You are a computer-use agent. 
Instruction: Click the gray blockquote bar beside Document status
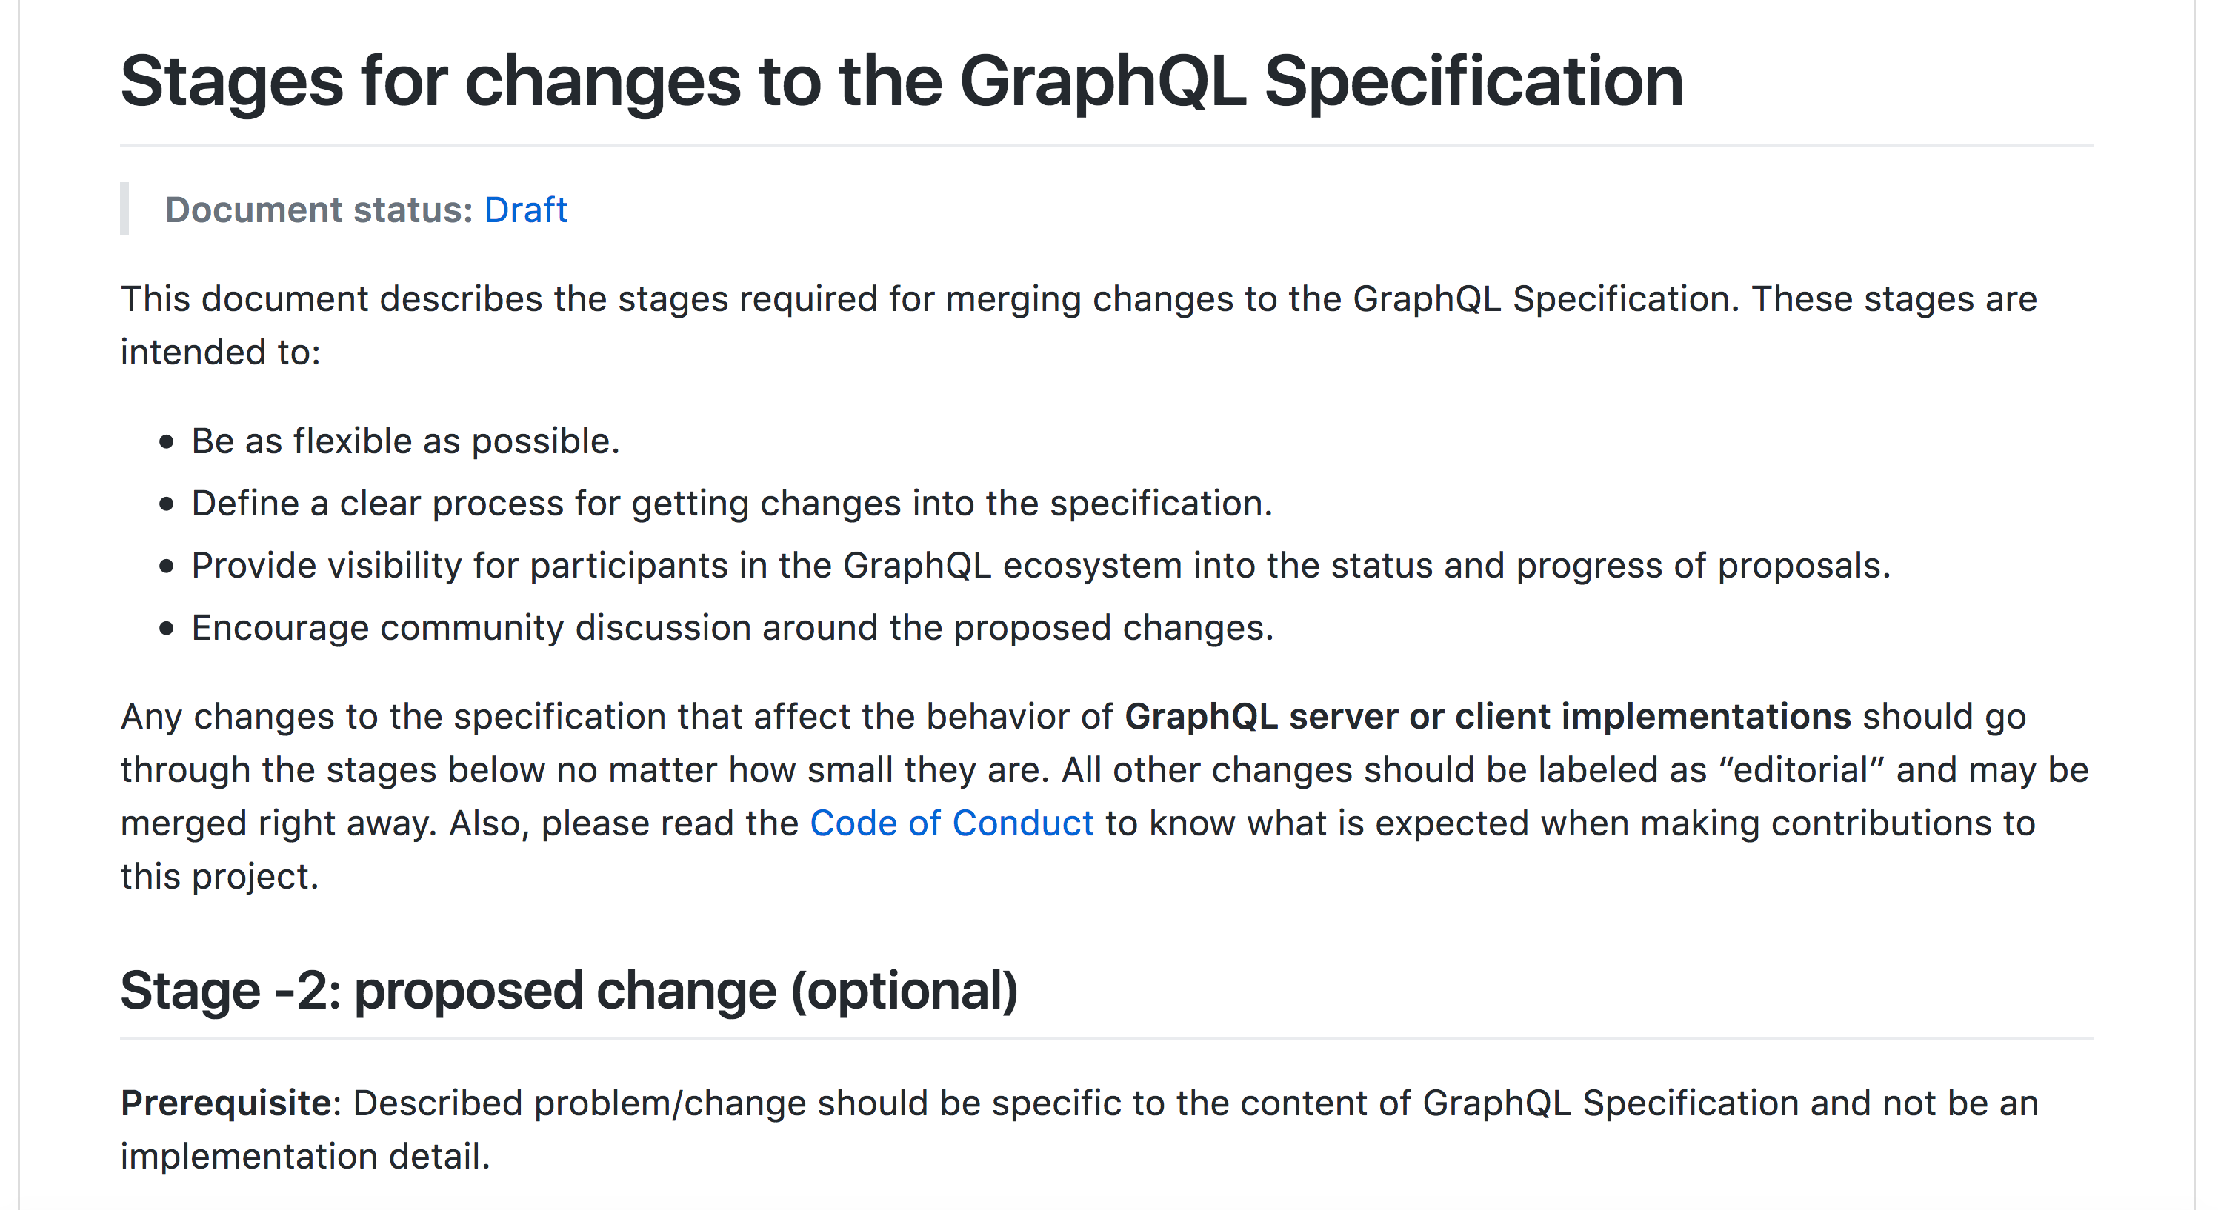124,209
